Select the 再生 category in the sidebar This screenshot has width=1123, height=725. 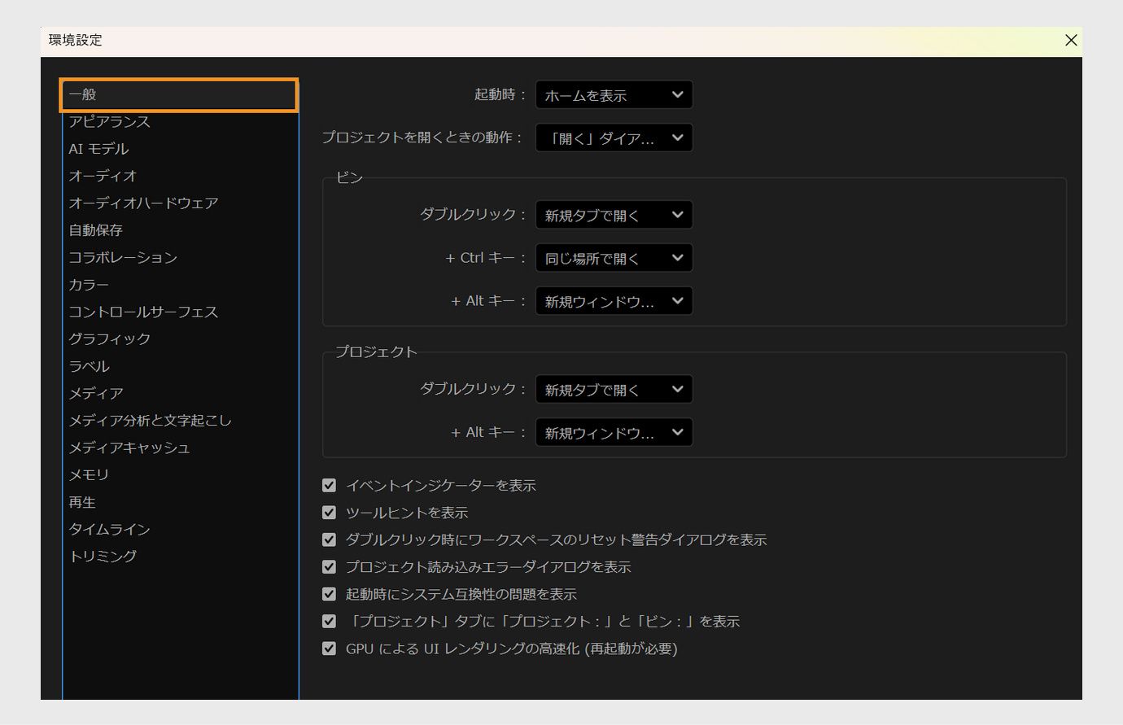point(82,502)
